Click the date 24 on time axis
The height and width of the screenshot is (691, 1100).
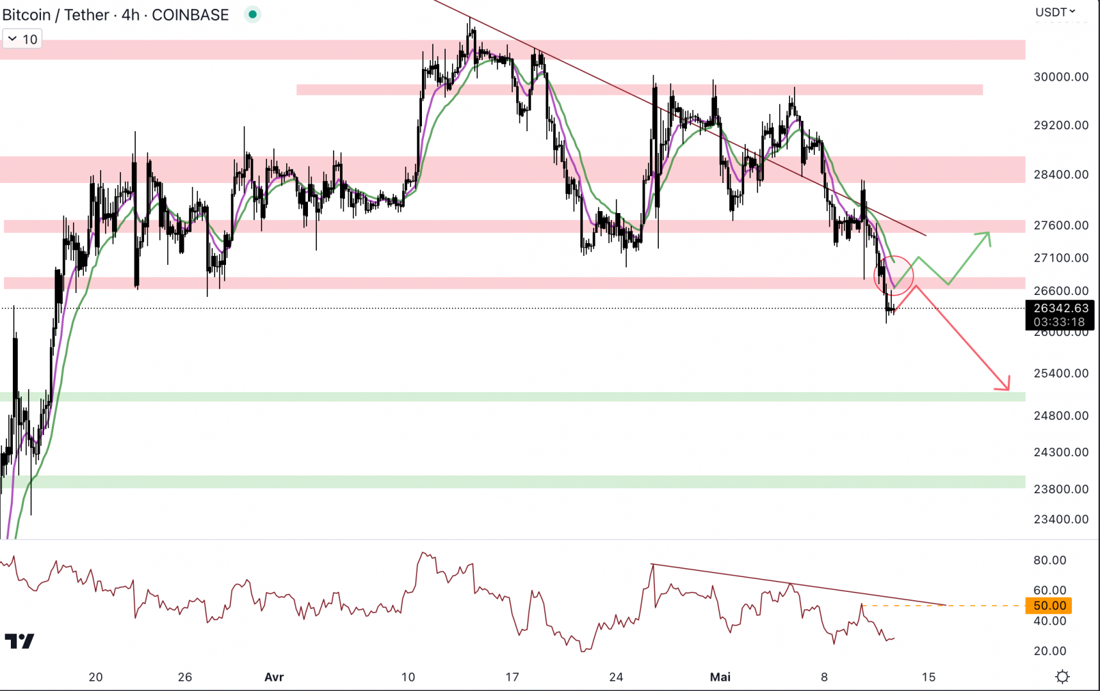(616, 677)
